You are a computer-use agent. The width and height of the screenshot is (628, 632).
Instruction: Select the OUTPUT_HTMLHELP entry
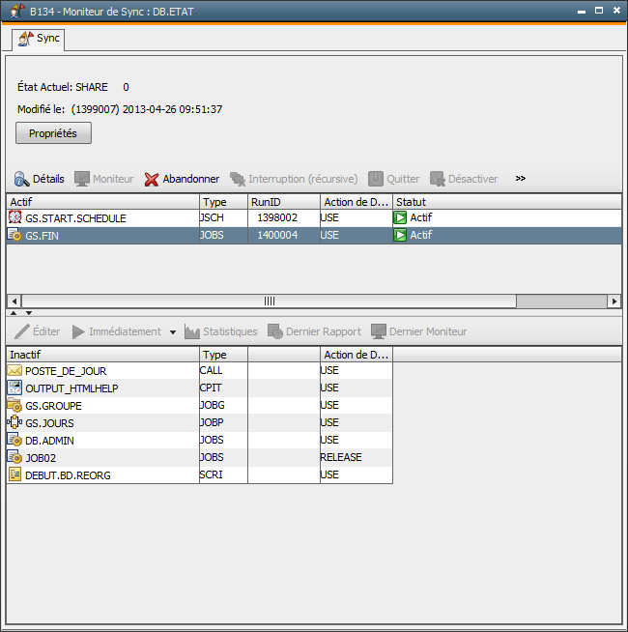tap(71, 388)
